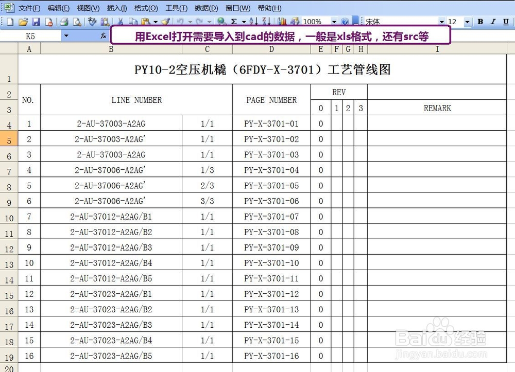The height and width of the screenshot is (372, 515).
Task: Click the AutoSum icon
Action: pyautogui.click(x=235, y=22)
